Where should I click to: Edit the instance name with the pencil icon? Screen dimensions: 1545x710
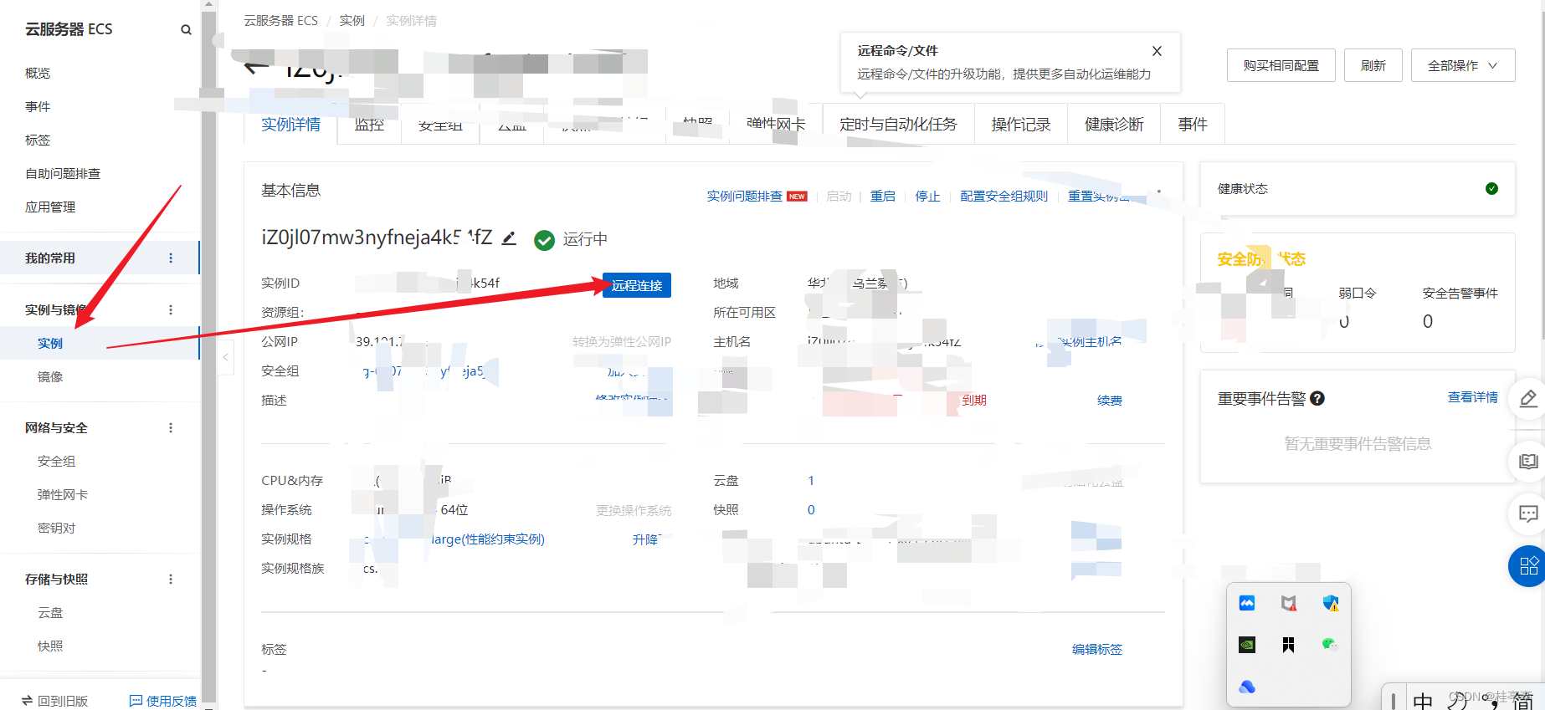(x=509, y=238)
